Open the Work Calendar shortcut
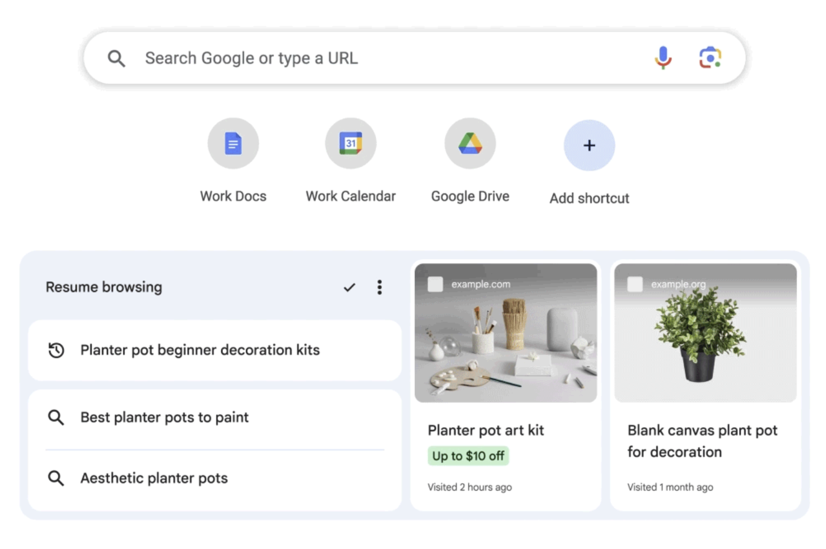 [350, 143]
